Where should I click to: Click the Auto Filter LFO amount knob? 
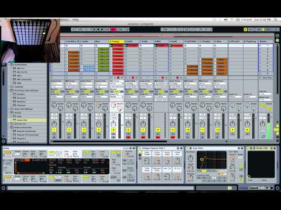tap(232, 159)
